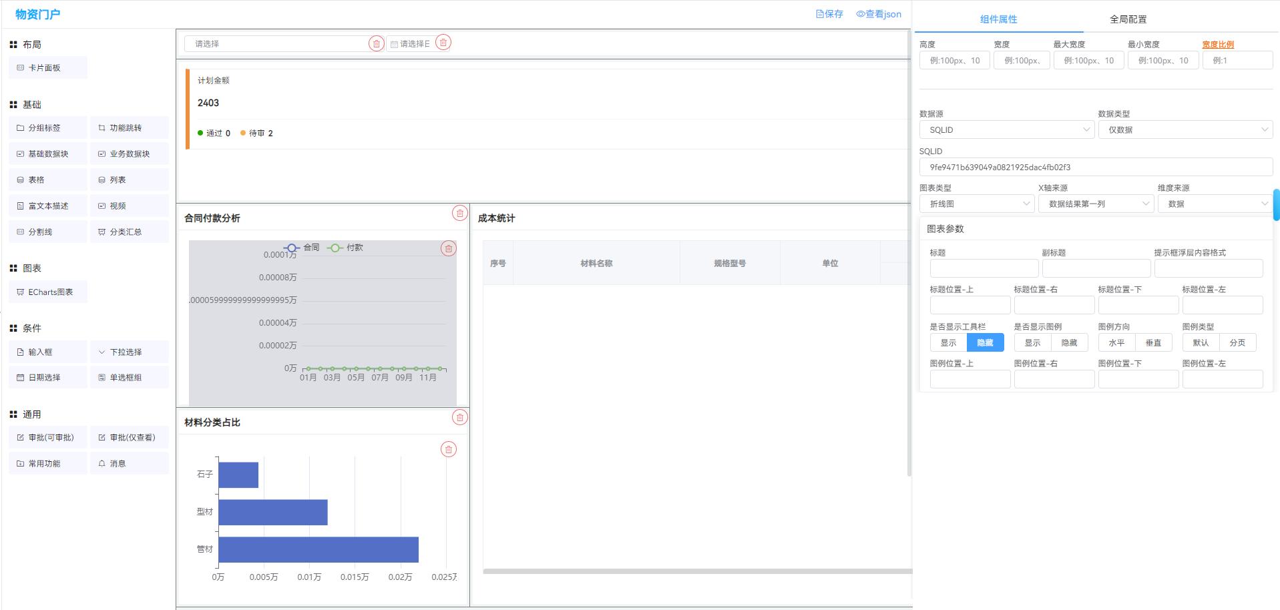The width and height of the screenshot is (1280, 610).
Task: Click the SQLID input field
Action: click(x=1095, y=168)
